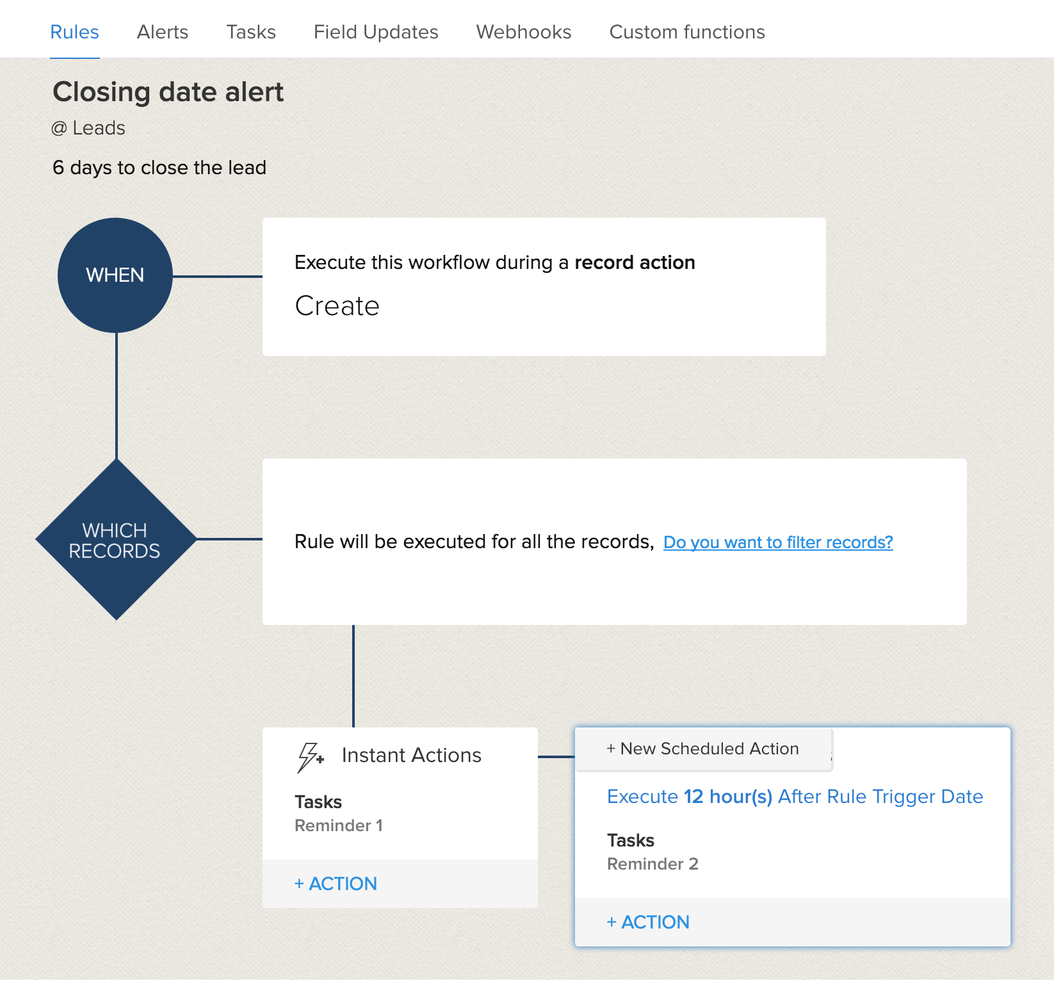Open the 'Execute 12 hour(s) After Rule Trigger Date' link
The width and height of the screenshot is (1054, 981).
(x=795, y=797)
